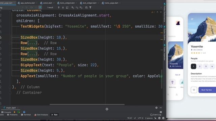The image size is (216, 121).
Task: Open the Run tool window button
Action: [x=54, y=115]
